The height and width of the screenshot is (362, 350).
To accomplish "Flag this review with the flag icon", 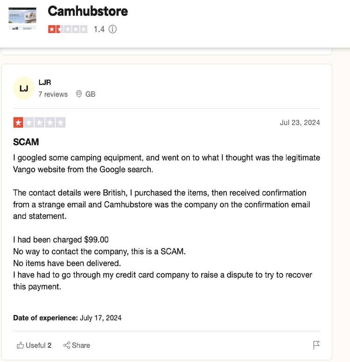I will [x=316, y=345].
